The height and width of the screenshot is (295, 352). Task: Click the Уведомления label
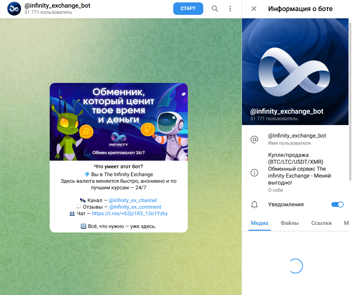click(x=286, y=204)
